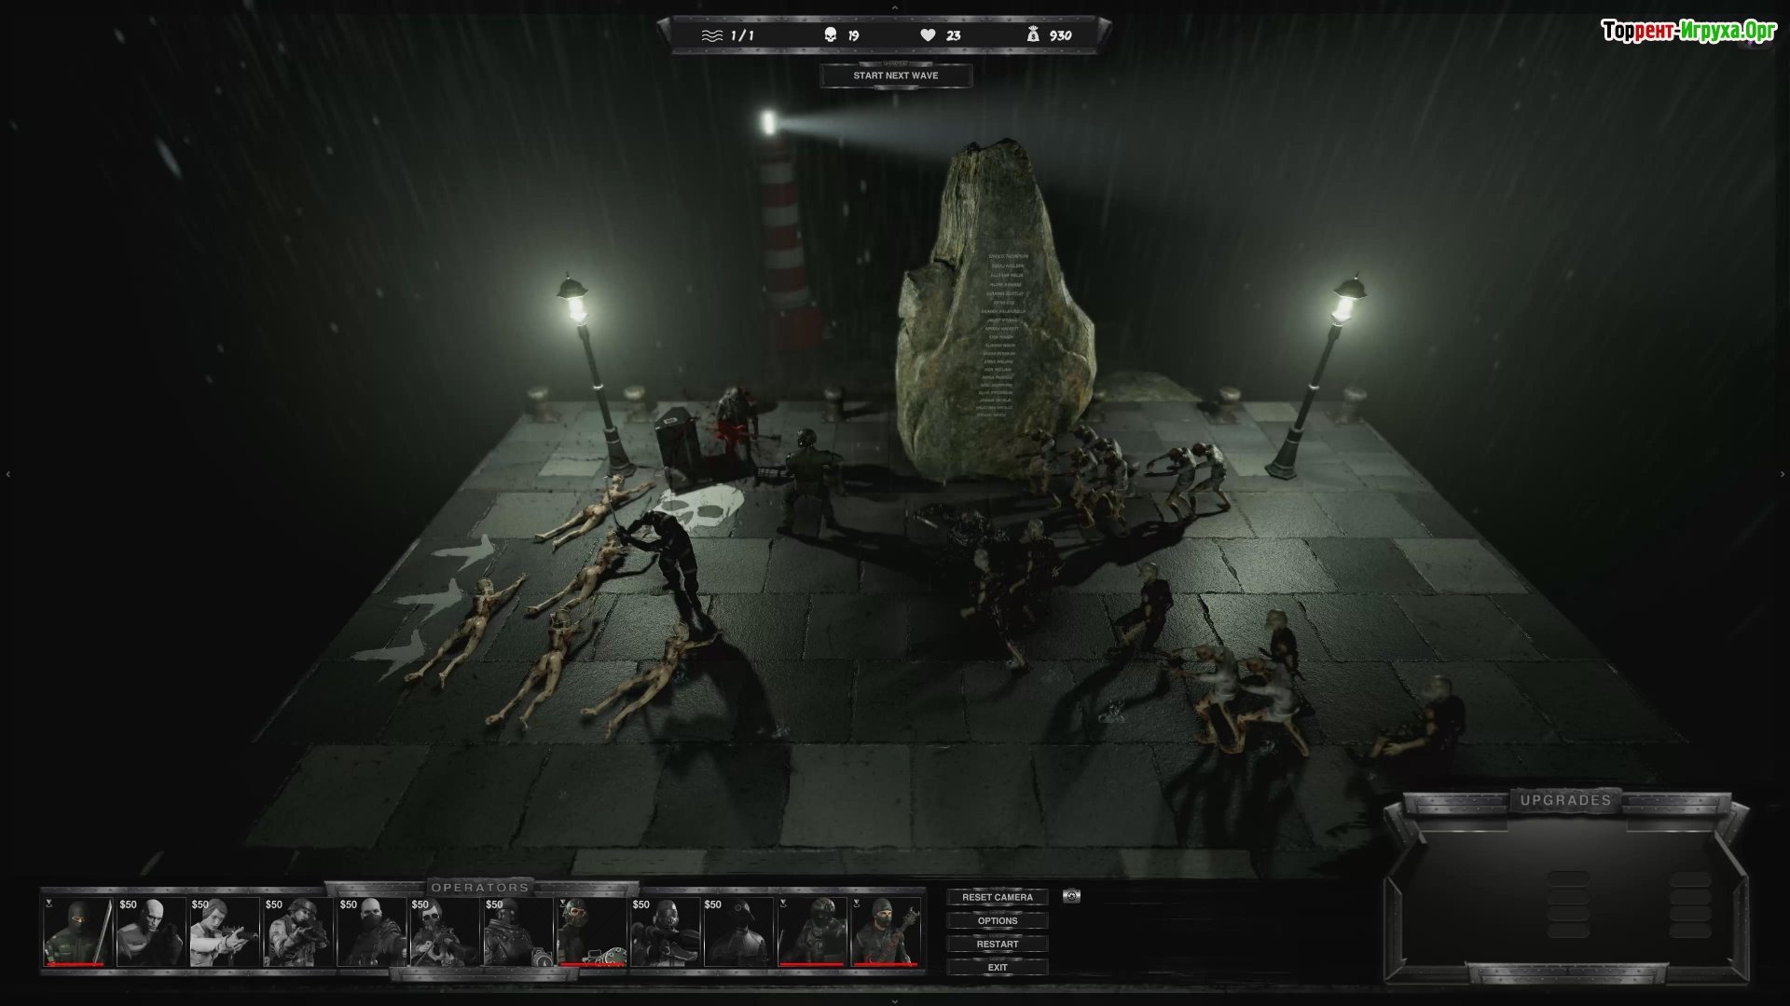Collapse the top status bar arrow
This screenshot has width=1790, height=1006.
coord(894,7)
